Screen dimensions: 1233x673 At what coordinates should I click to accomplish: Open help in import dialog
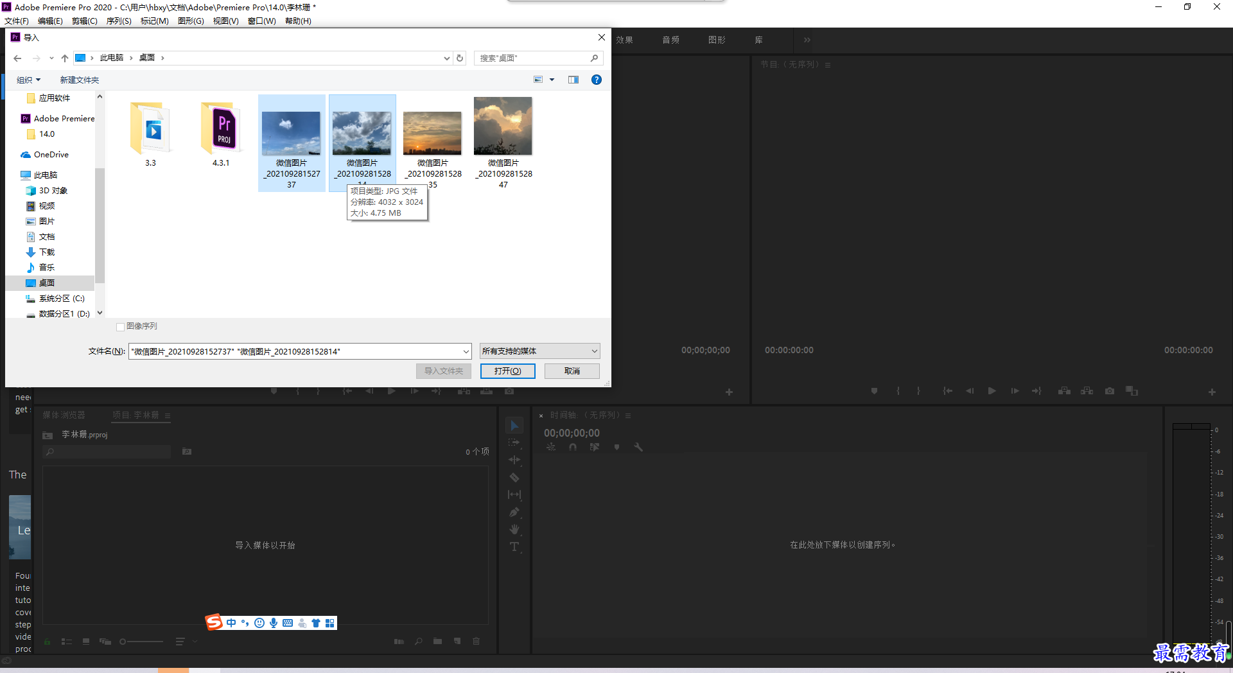[597, 80]
